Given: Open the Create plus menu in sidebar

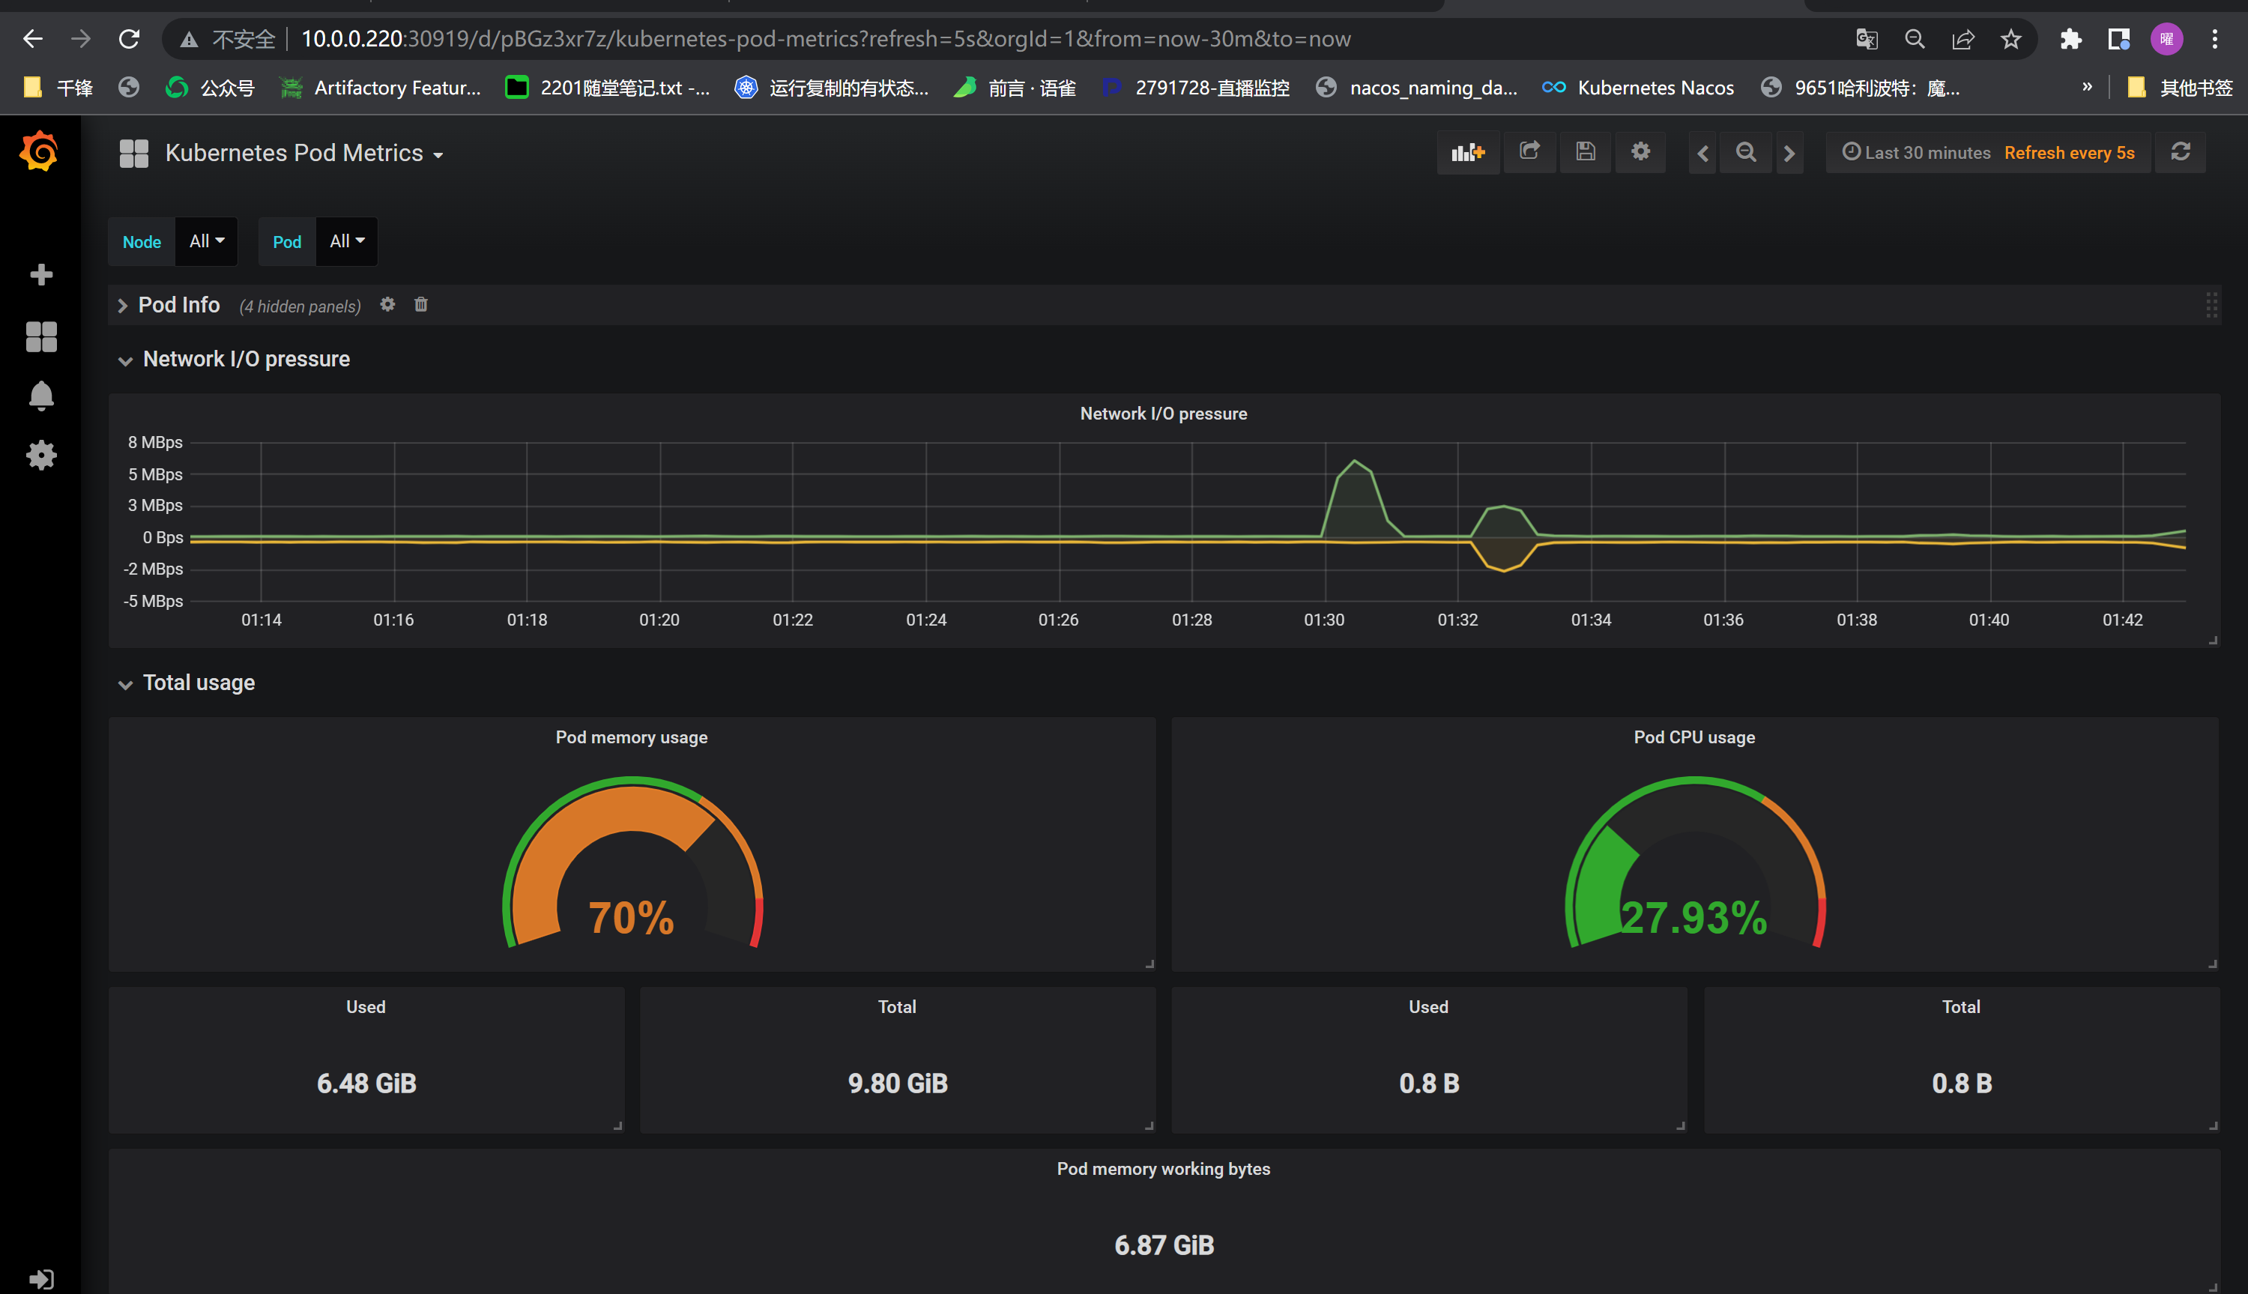Looking at the screenshot, I should pos(41,275).
